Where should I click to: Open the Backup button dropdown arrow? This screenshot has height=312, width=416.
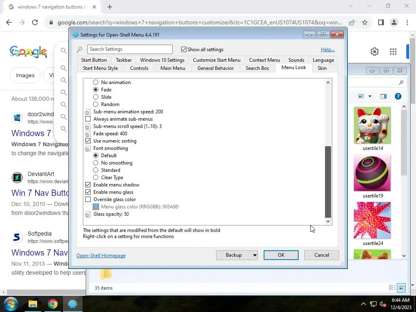(255, 255)
